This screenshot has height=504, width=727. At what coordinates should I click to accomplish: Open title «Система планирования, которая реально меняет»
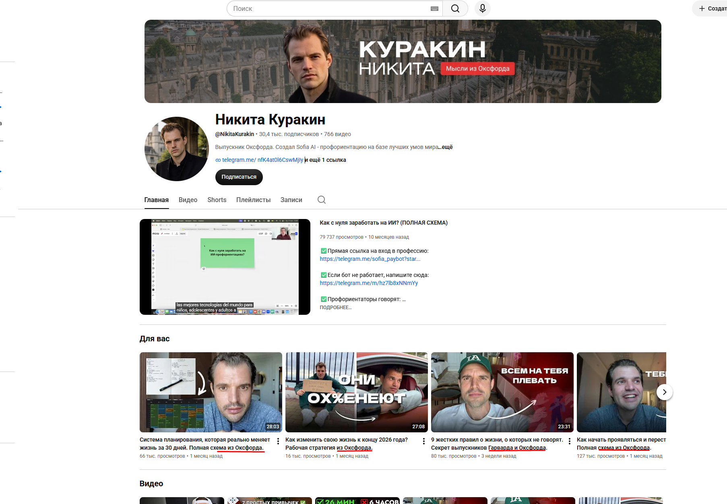[205, 444]
